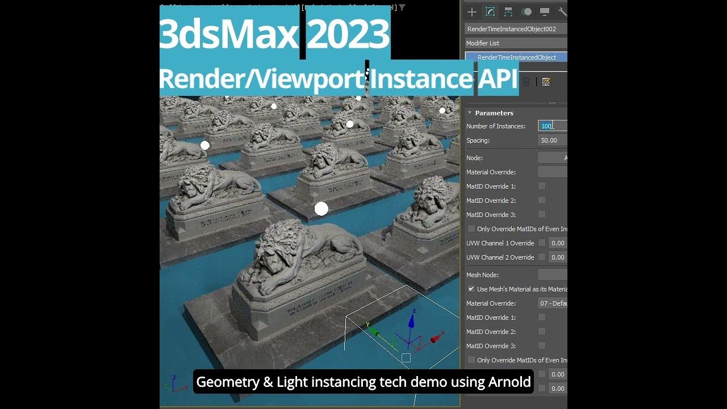Enable UVW Channel 1 Override checkbox under Node

[x=542, y=243]
